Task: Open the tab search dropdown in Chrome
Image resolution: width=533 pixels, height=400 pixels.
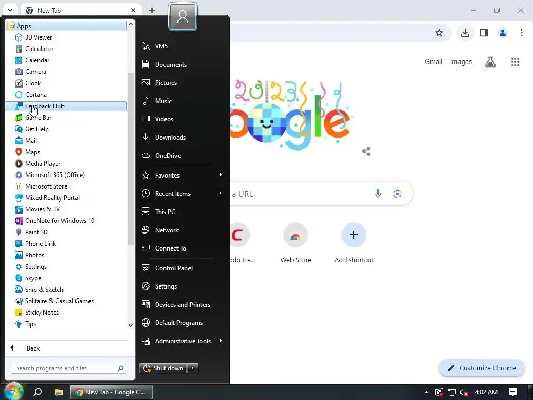Action: [10, 10]
